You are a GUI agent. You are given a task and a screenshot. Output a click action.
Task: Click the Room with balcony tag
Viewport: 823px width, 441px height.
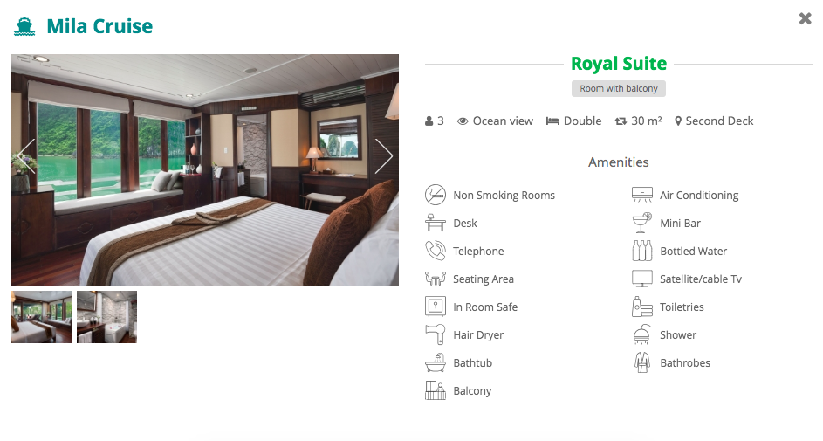click(x=618, y=89)
